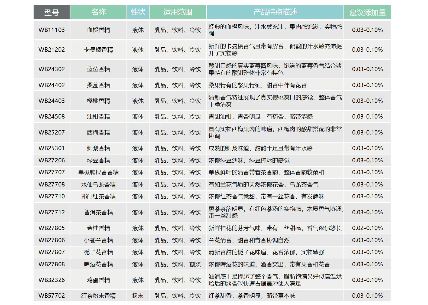Click the name 红茶粉末香精
Image resolution: width=428 pixels, height=305 pixels.
[x=98, y=296]
